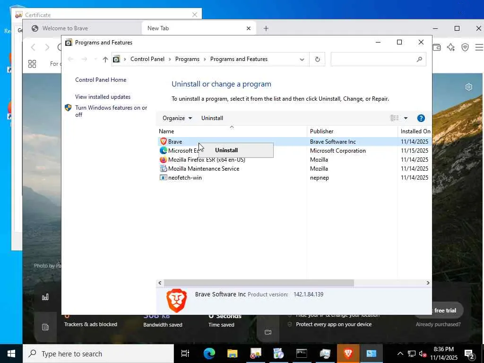The width and height of the screenshot is (484, 363).
Task: Launch Microsoft Edge from the taskbar
Action: 209,354
